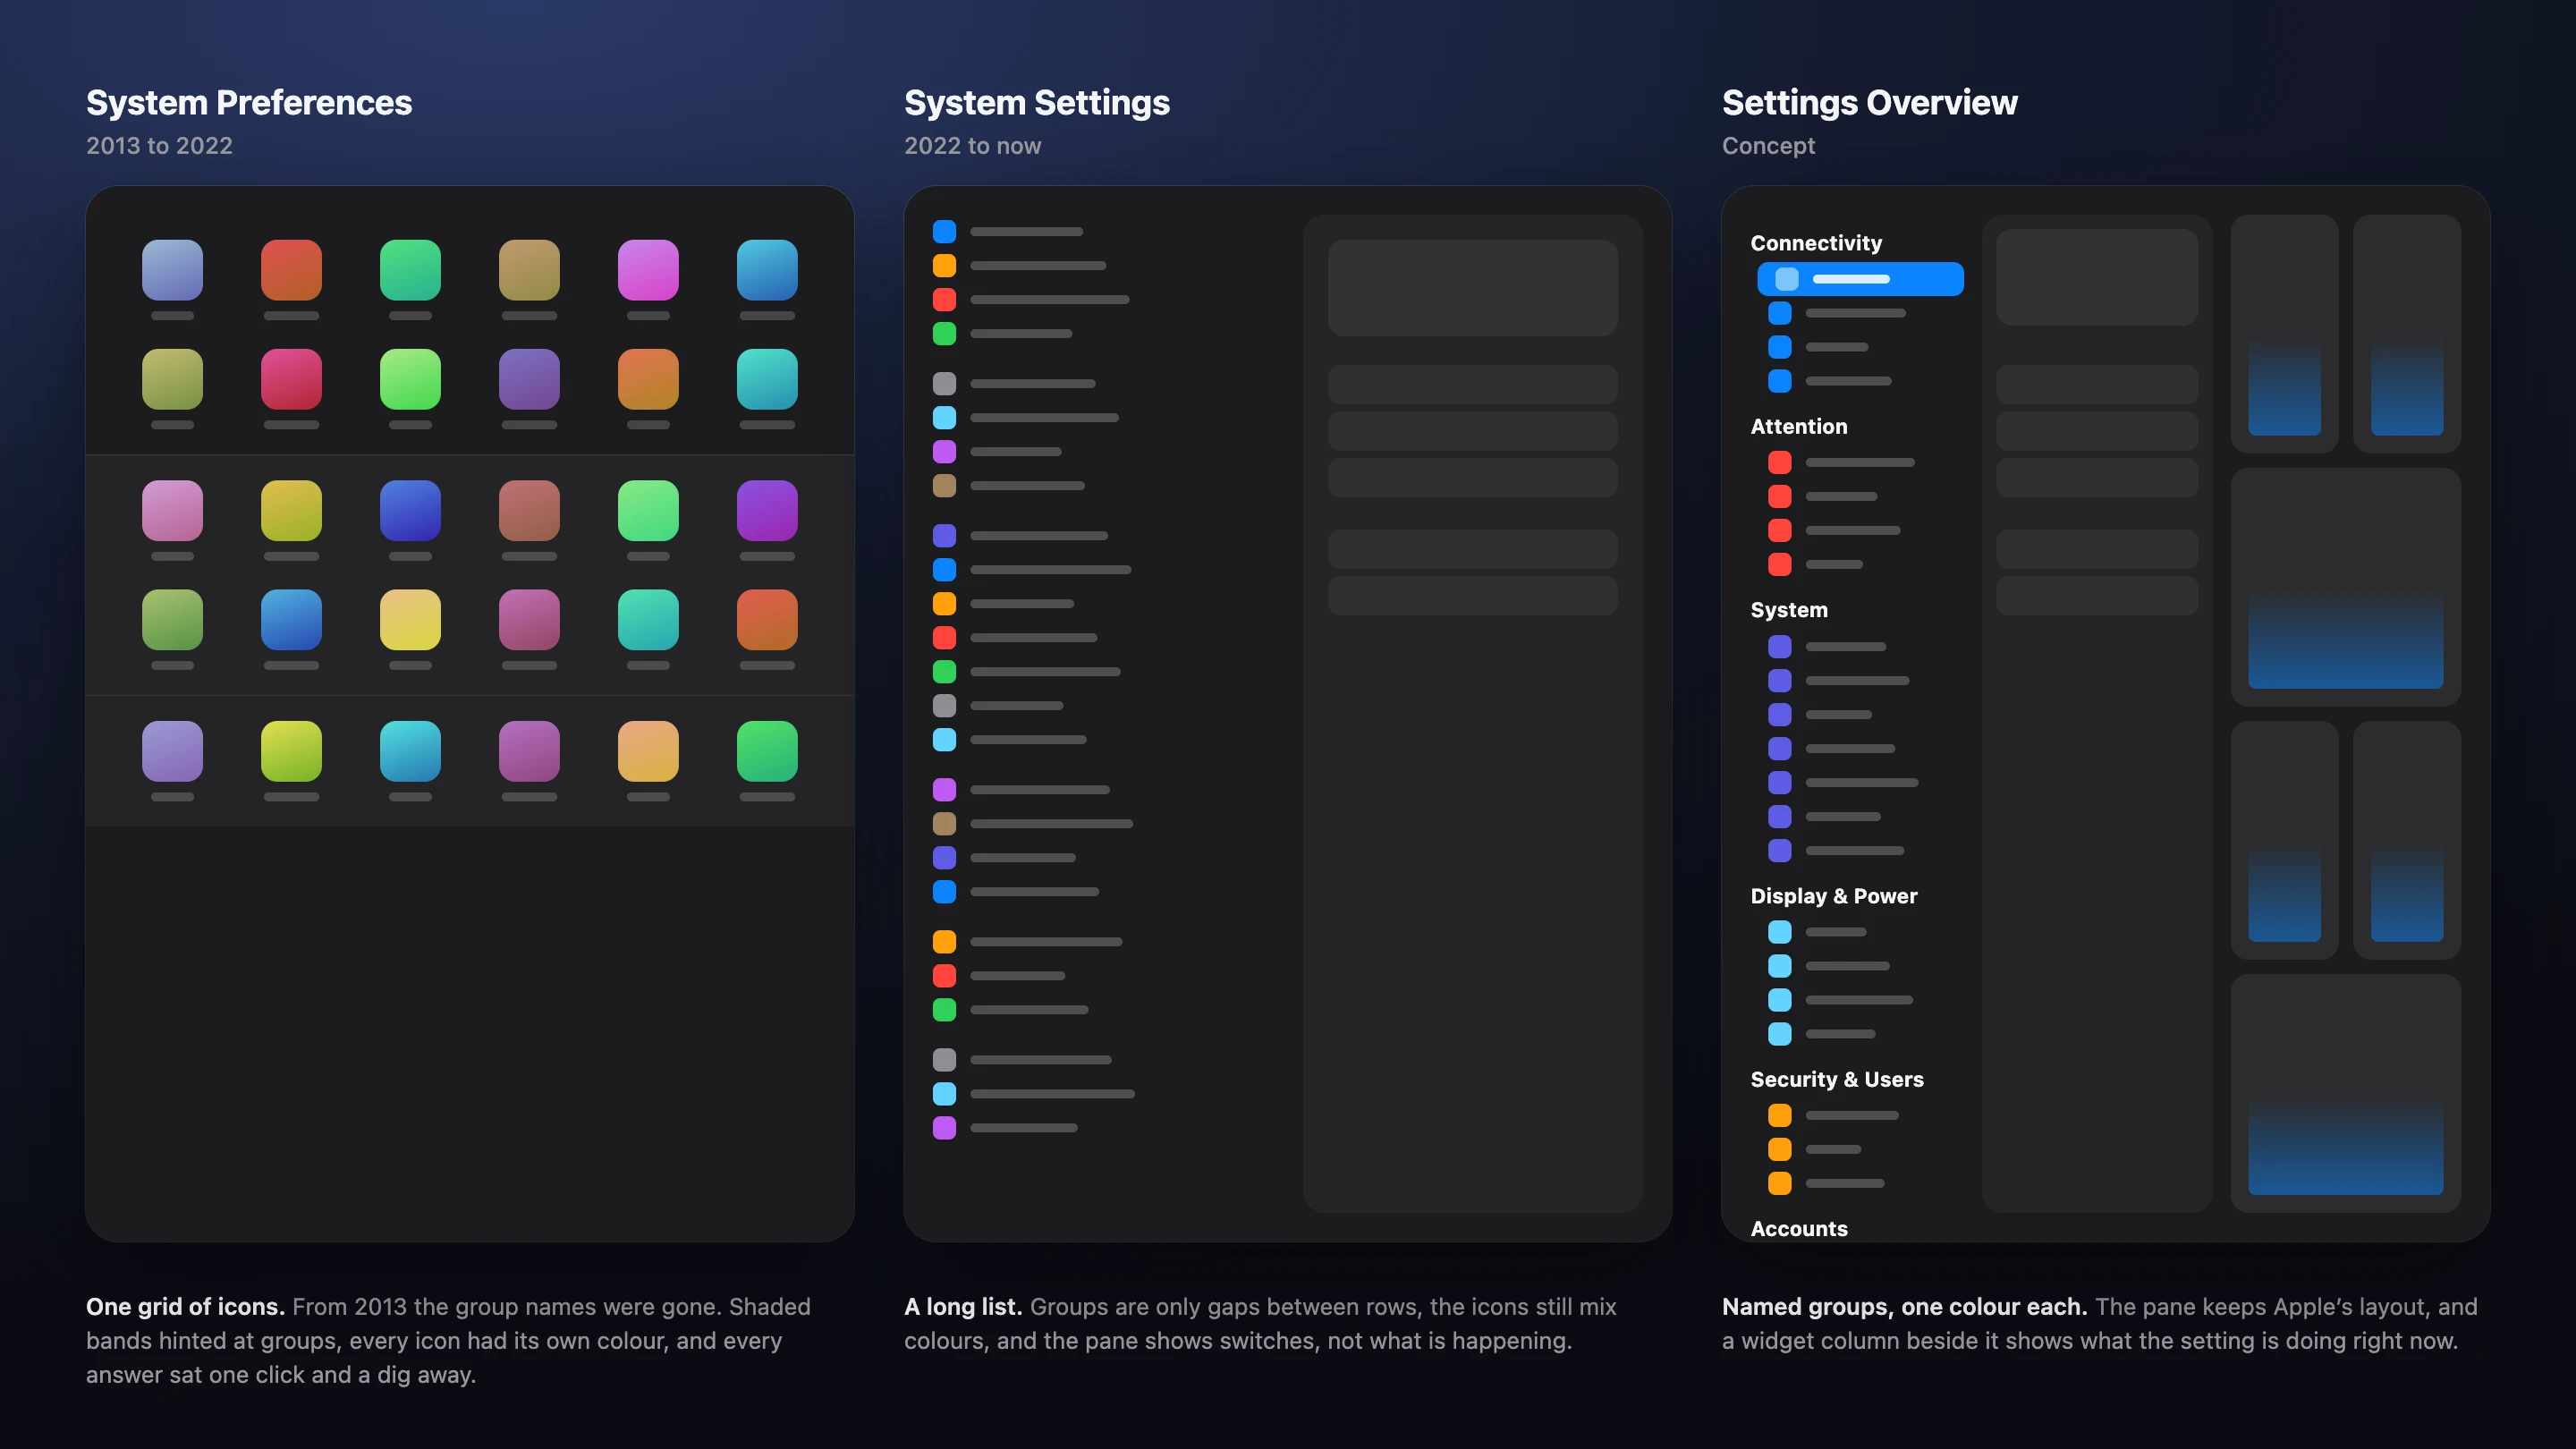Click the periwinkle icon starting the preferences grid

pos(172,270)
